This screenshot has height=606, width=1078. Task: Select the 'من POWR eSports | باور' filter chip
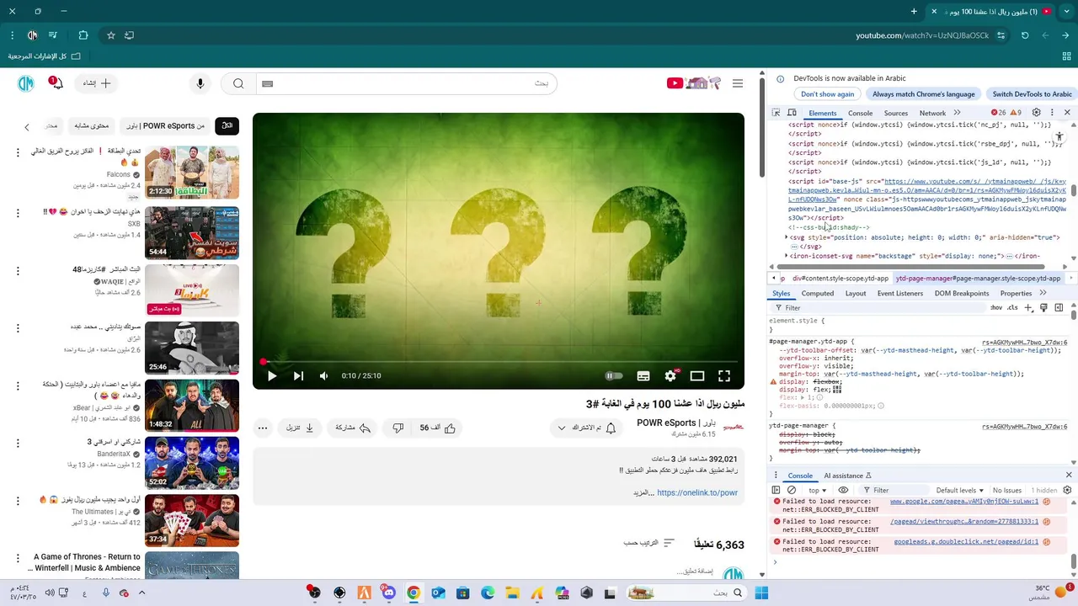[166, 125]
